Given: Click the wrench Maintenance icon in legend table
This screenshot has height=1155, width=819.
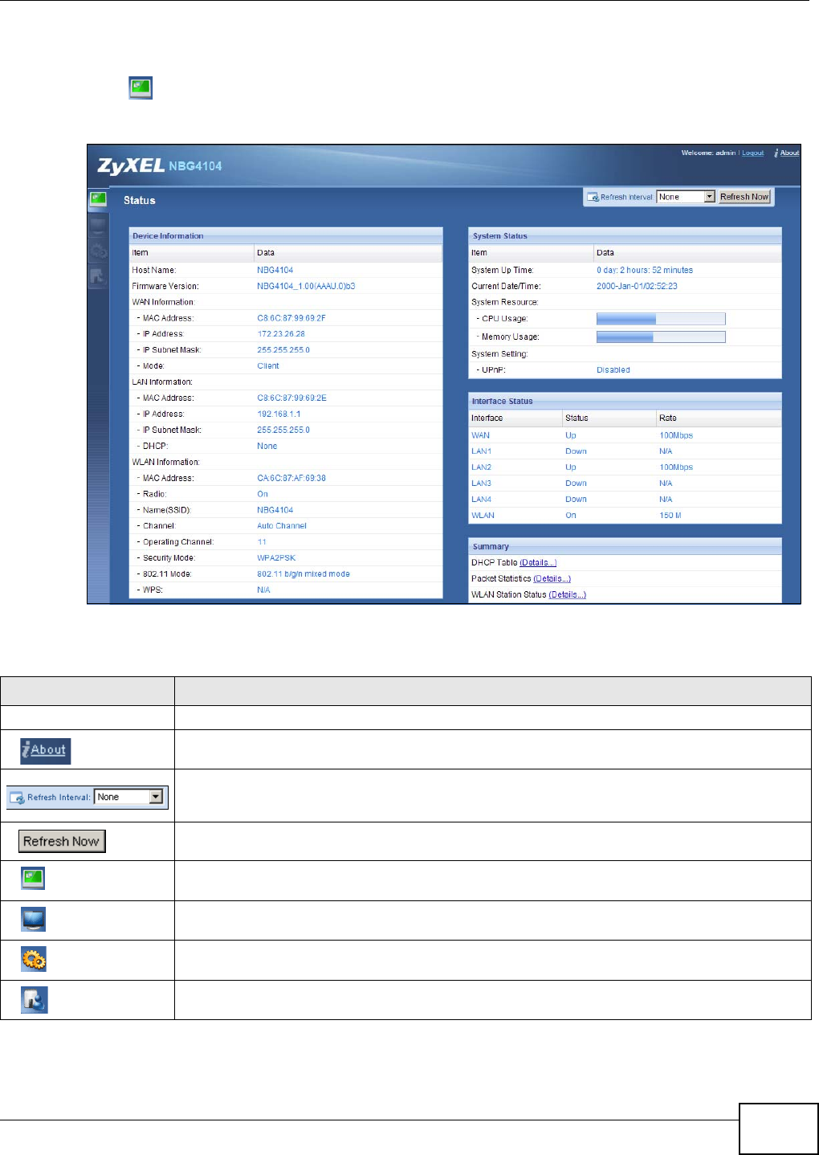Looking at the screenshot, I should tap(34, 999).
